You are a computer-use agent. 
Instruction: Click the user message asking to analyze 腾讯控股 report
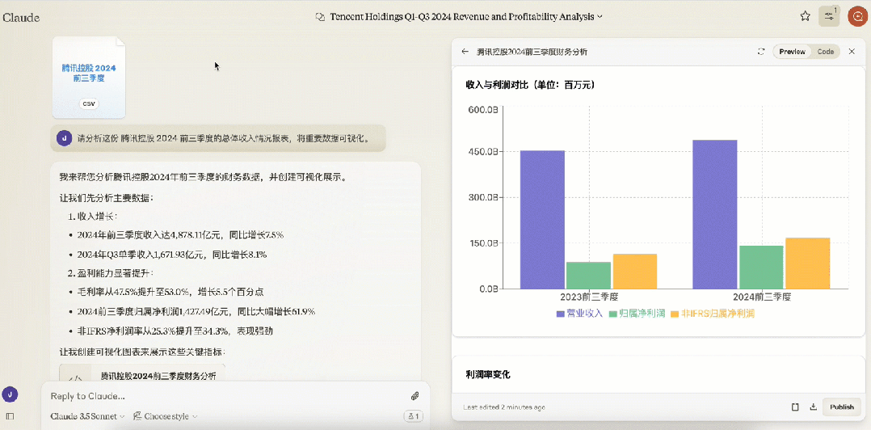coord(218,137)
